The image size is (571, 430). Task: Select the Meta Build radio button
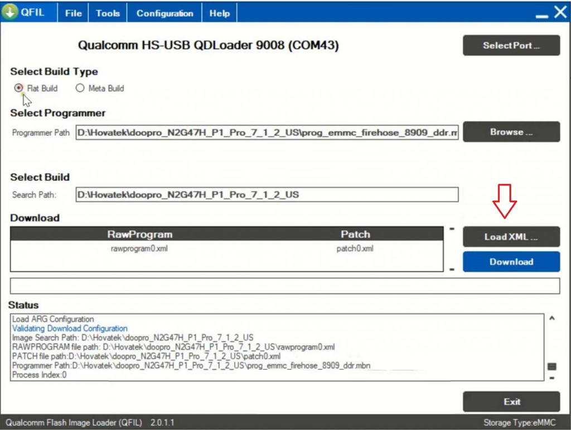click(x=80, y=88)
